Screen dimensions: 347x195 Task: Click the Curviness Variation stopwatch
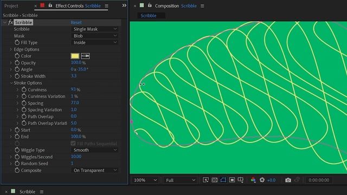tap(24, 96)
